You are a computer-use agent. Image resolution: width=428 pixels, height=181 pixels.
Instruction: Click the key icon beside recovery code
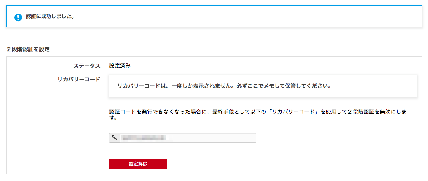click(114, 138)
